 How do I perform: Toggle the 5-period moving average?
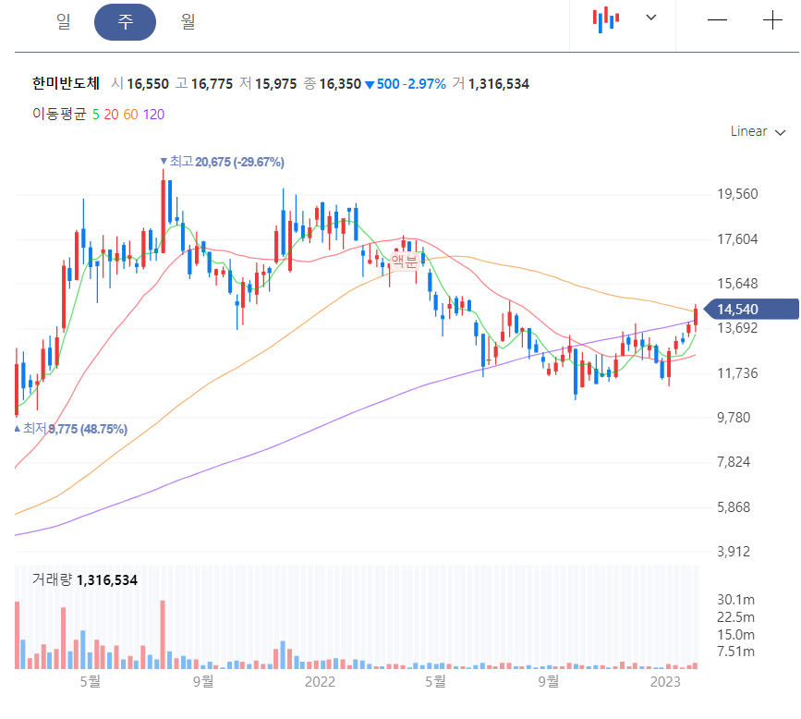(x=95, y=115)
